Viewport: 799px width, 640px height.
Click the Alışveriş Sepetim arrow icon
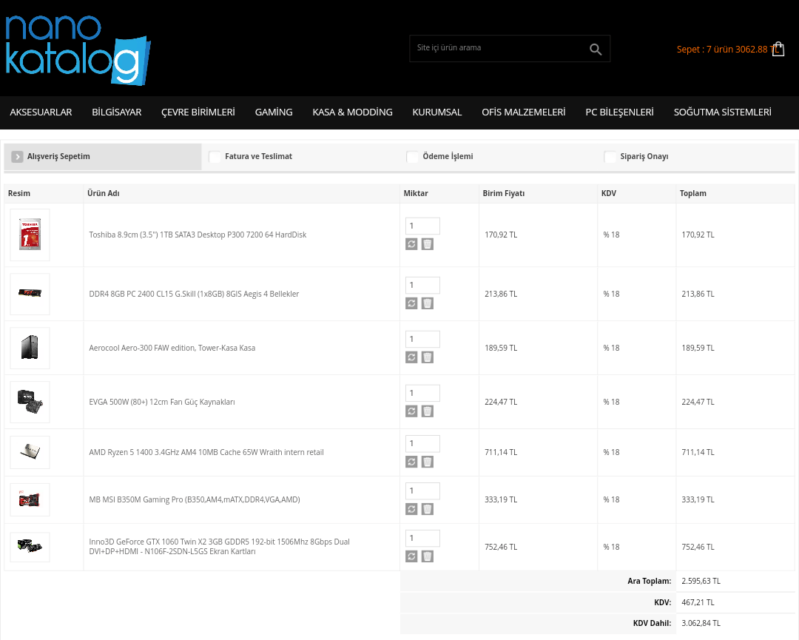(17, 156)
